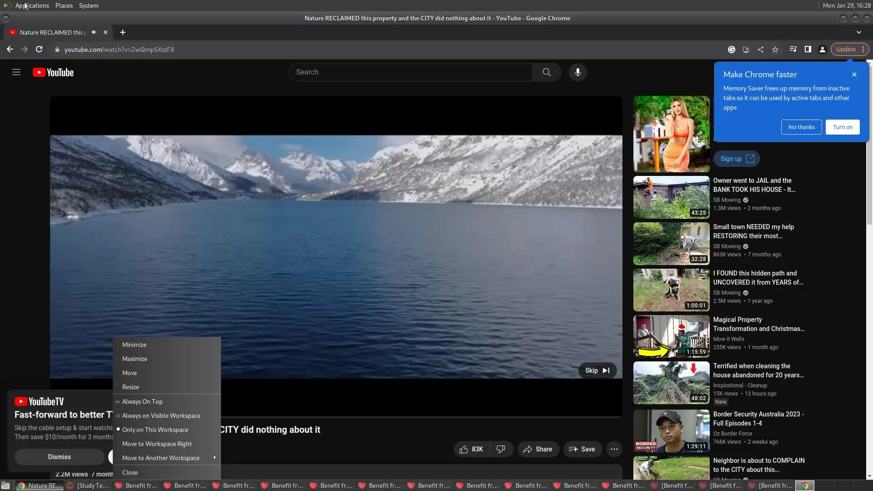Enable Always on Visible Workspace

pos(161,416)
